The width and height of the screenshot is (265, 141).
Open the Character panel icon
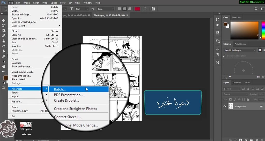[x=218, y=49]
